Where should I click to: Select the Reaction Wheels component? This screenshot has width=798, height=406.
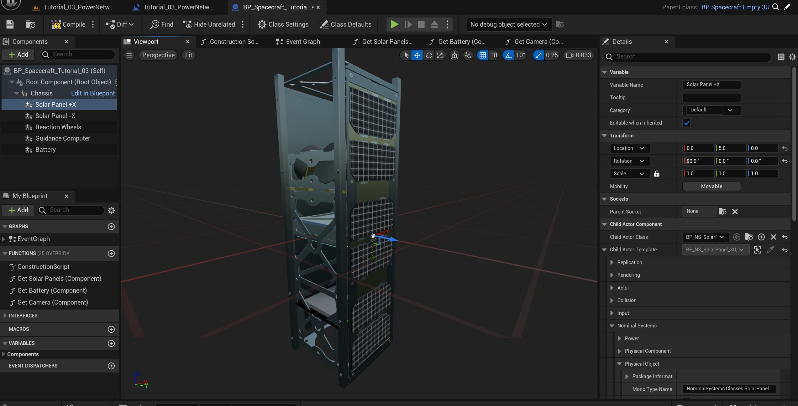point(58,127)
